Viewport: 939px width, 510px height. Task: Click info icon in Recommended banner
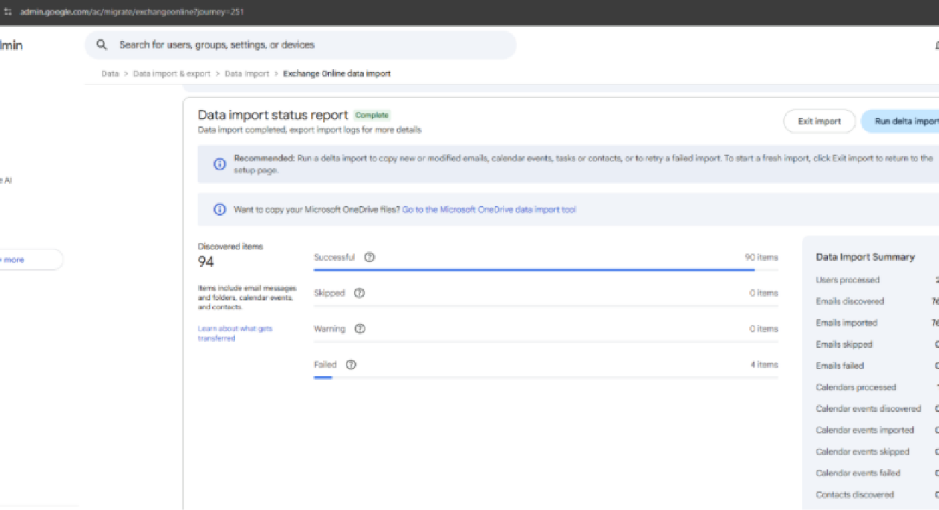(219, 164)
